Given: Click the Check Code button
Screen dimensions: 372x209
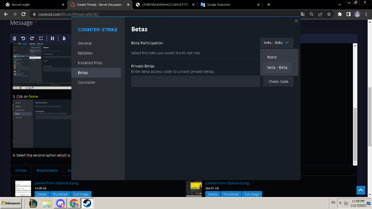Looking at the screenshot, I should pos(278,81).
